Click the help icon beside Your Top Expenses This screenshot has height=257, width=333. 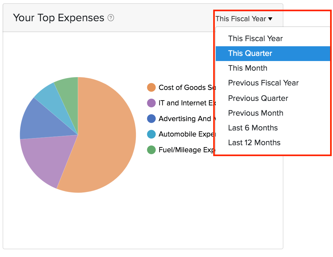(x=111, y=18)
